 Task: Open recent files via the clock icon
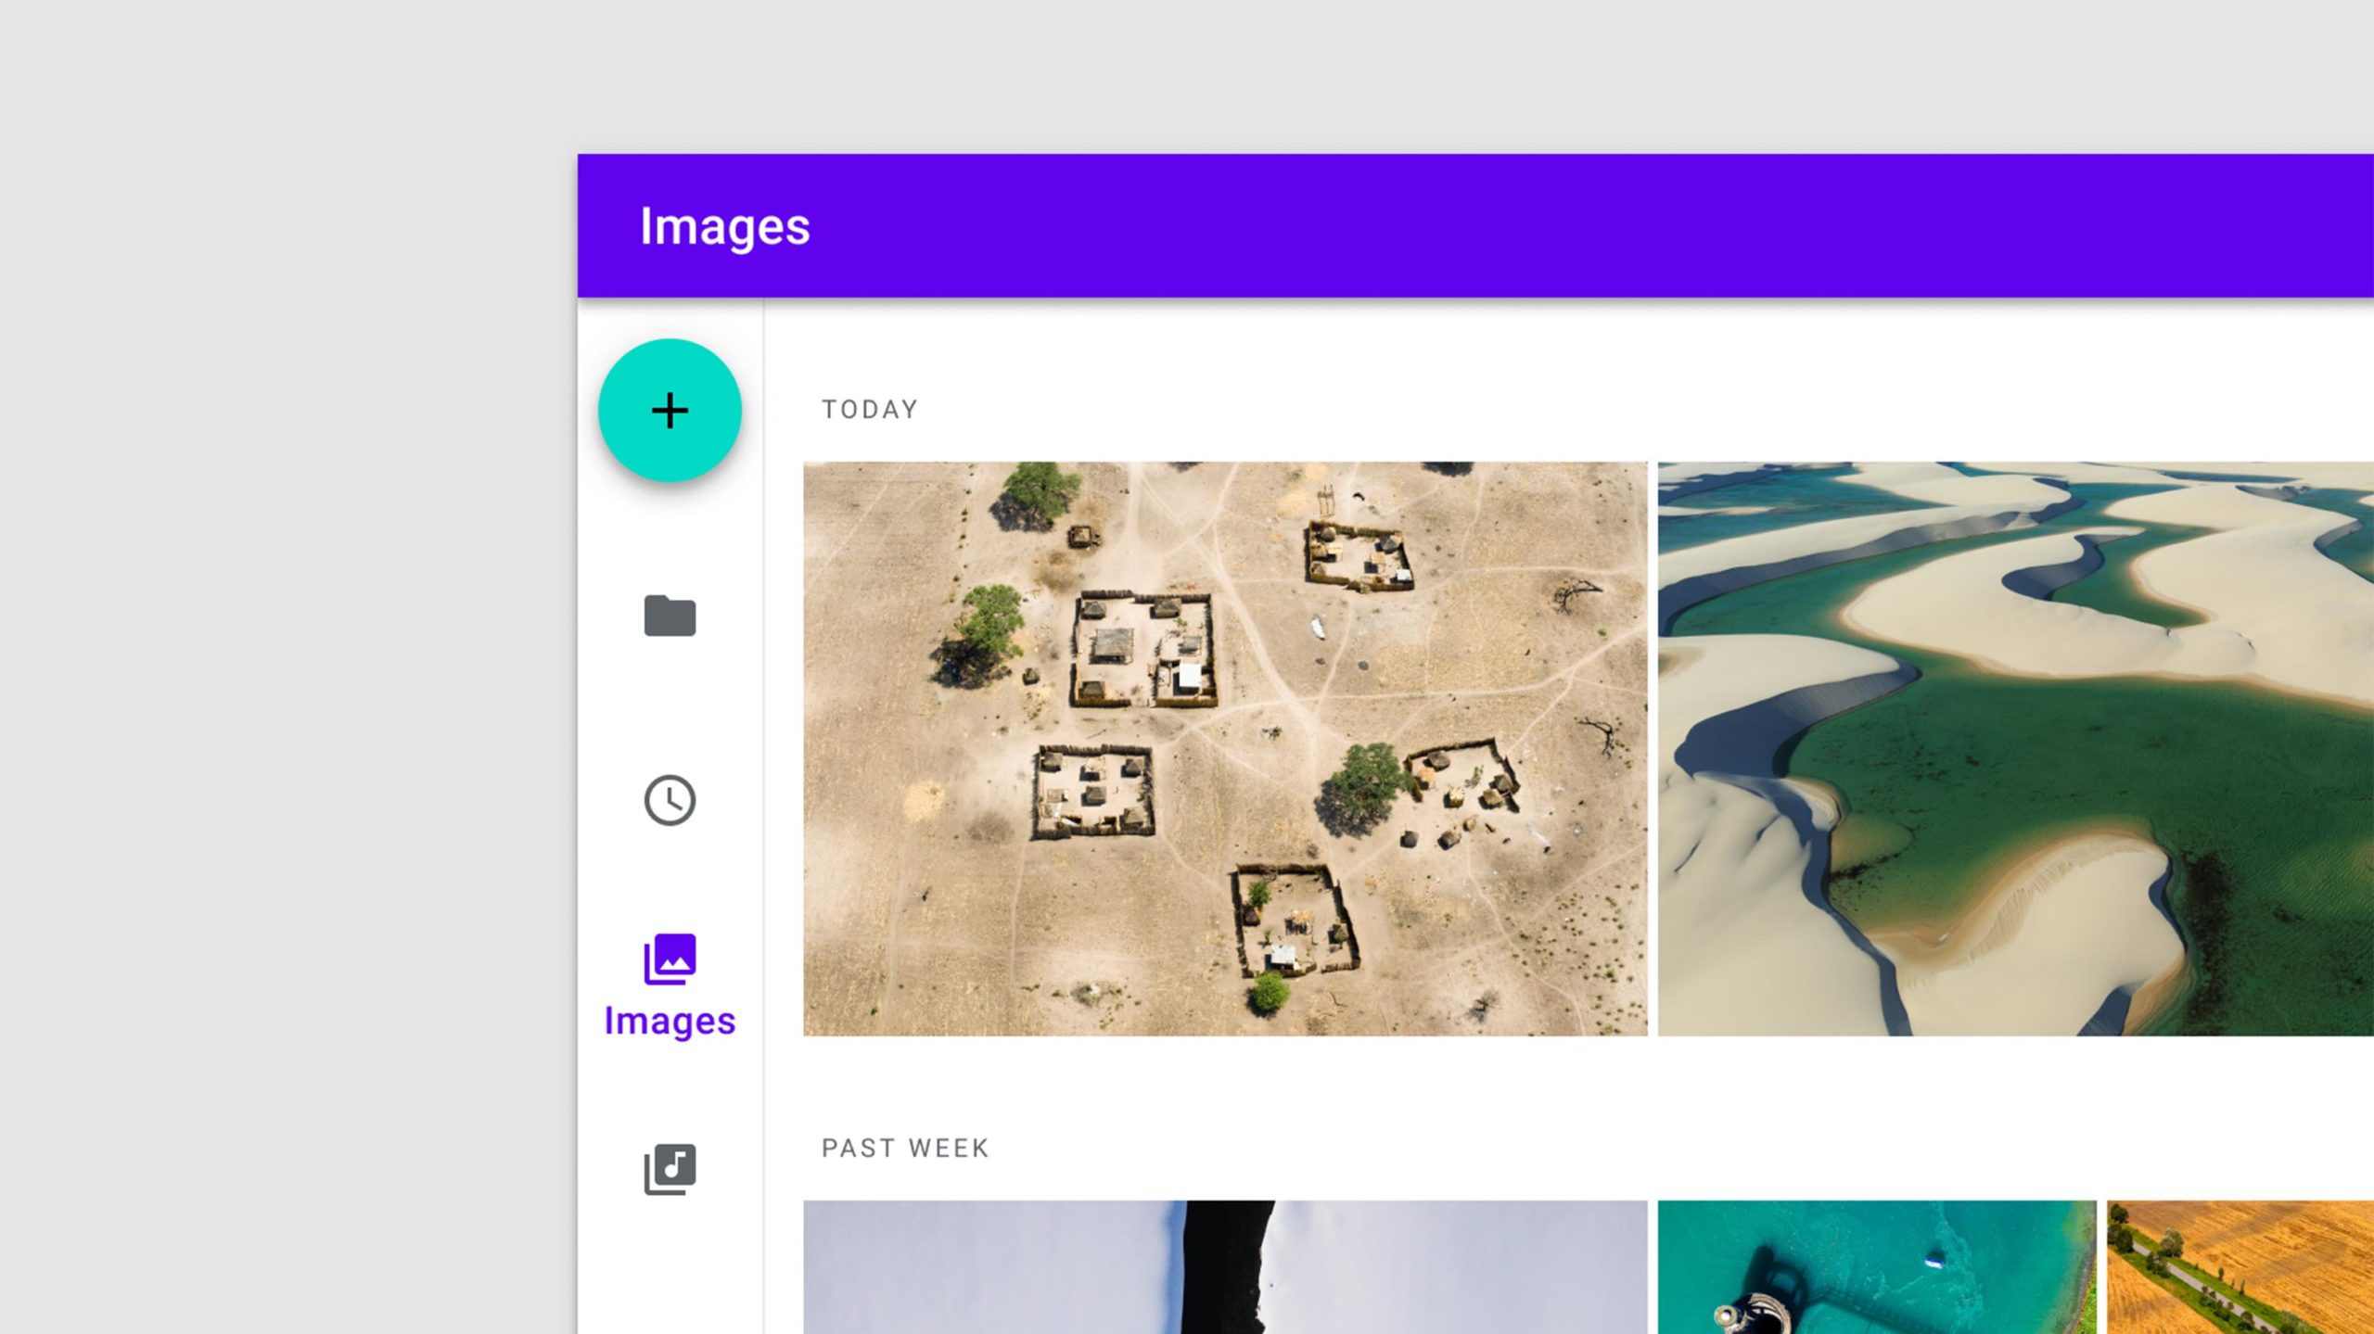point(670,800)
